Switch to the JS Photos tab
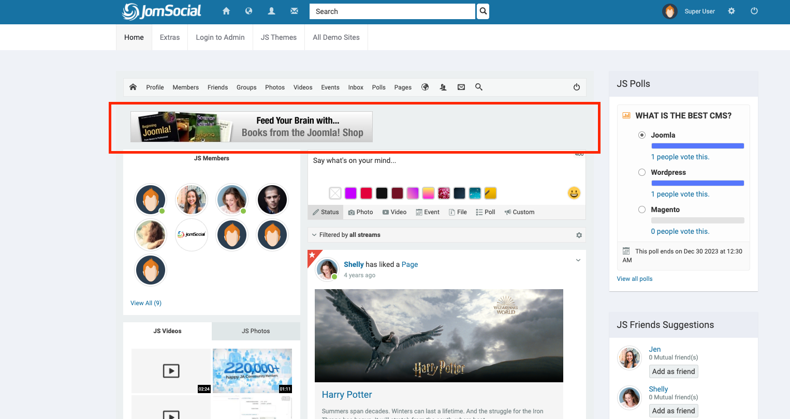790x419 pixels. point(256,331)
